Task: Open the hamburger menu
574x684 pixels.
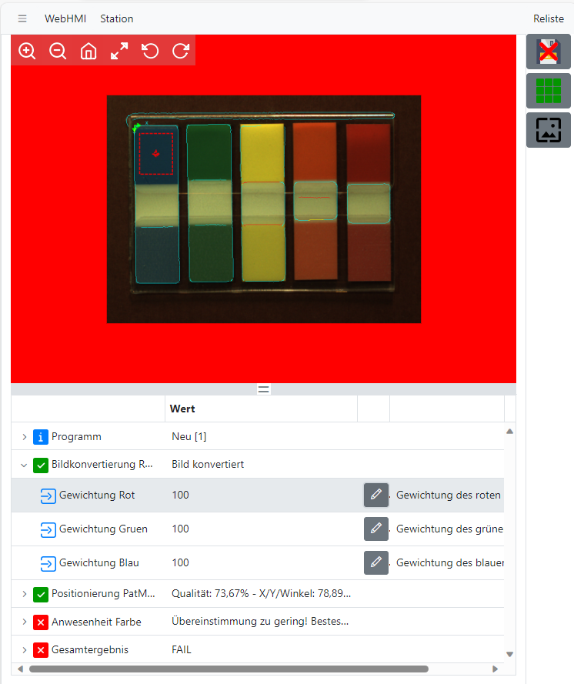Action: click(22, 18)
